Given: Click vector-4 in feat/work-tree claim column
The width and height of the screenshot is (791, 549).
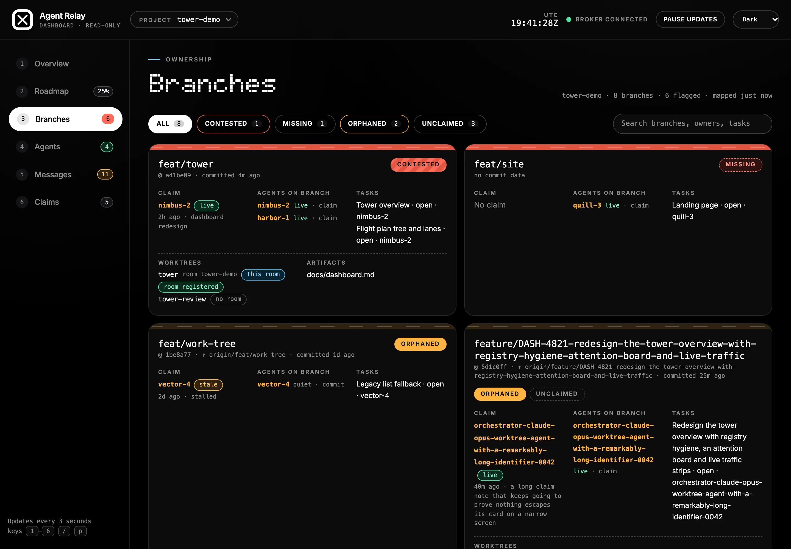Looking at the screenshot, I should click(174, 384).
